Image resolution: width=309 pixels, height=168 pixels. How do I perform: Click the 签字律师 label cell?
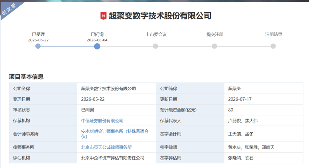point(190,147)
